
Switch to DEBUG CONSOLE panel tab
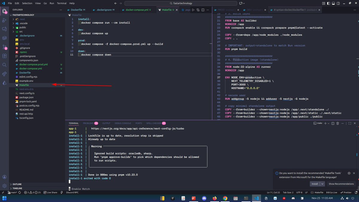coord(123,123)
